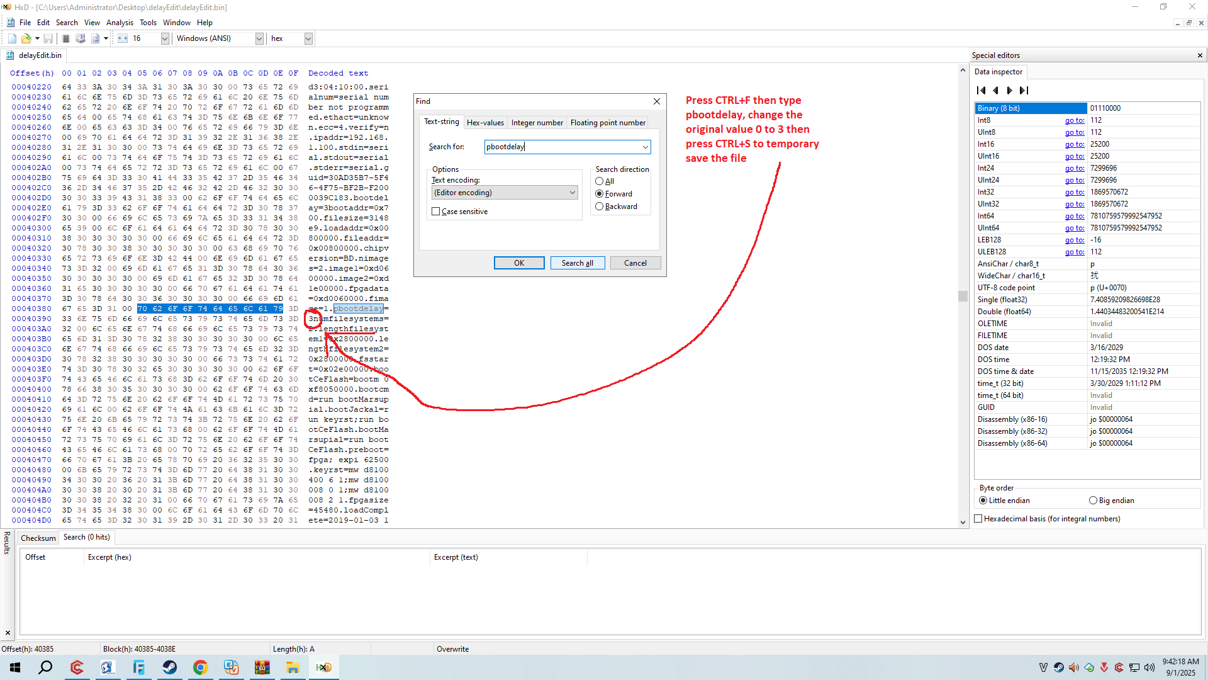Click the Int32 go to link
Screen dimensions: 1208x680
pyautogui.click(x=1074, y=192)
